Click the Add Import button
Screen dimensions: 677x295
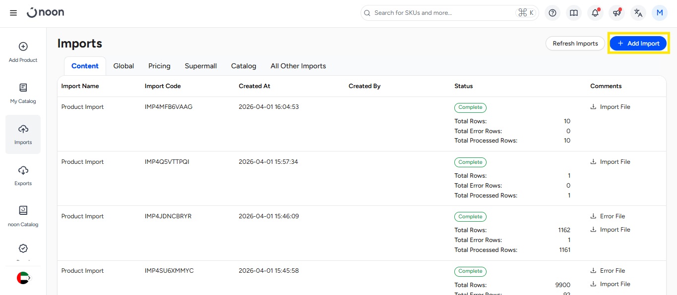638,44
